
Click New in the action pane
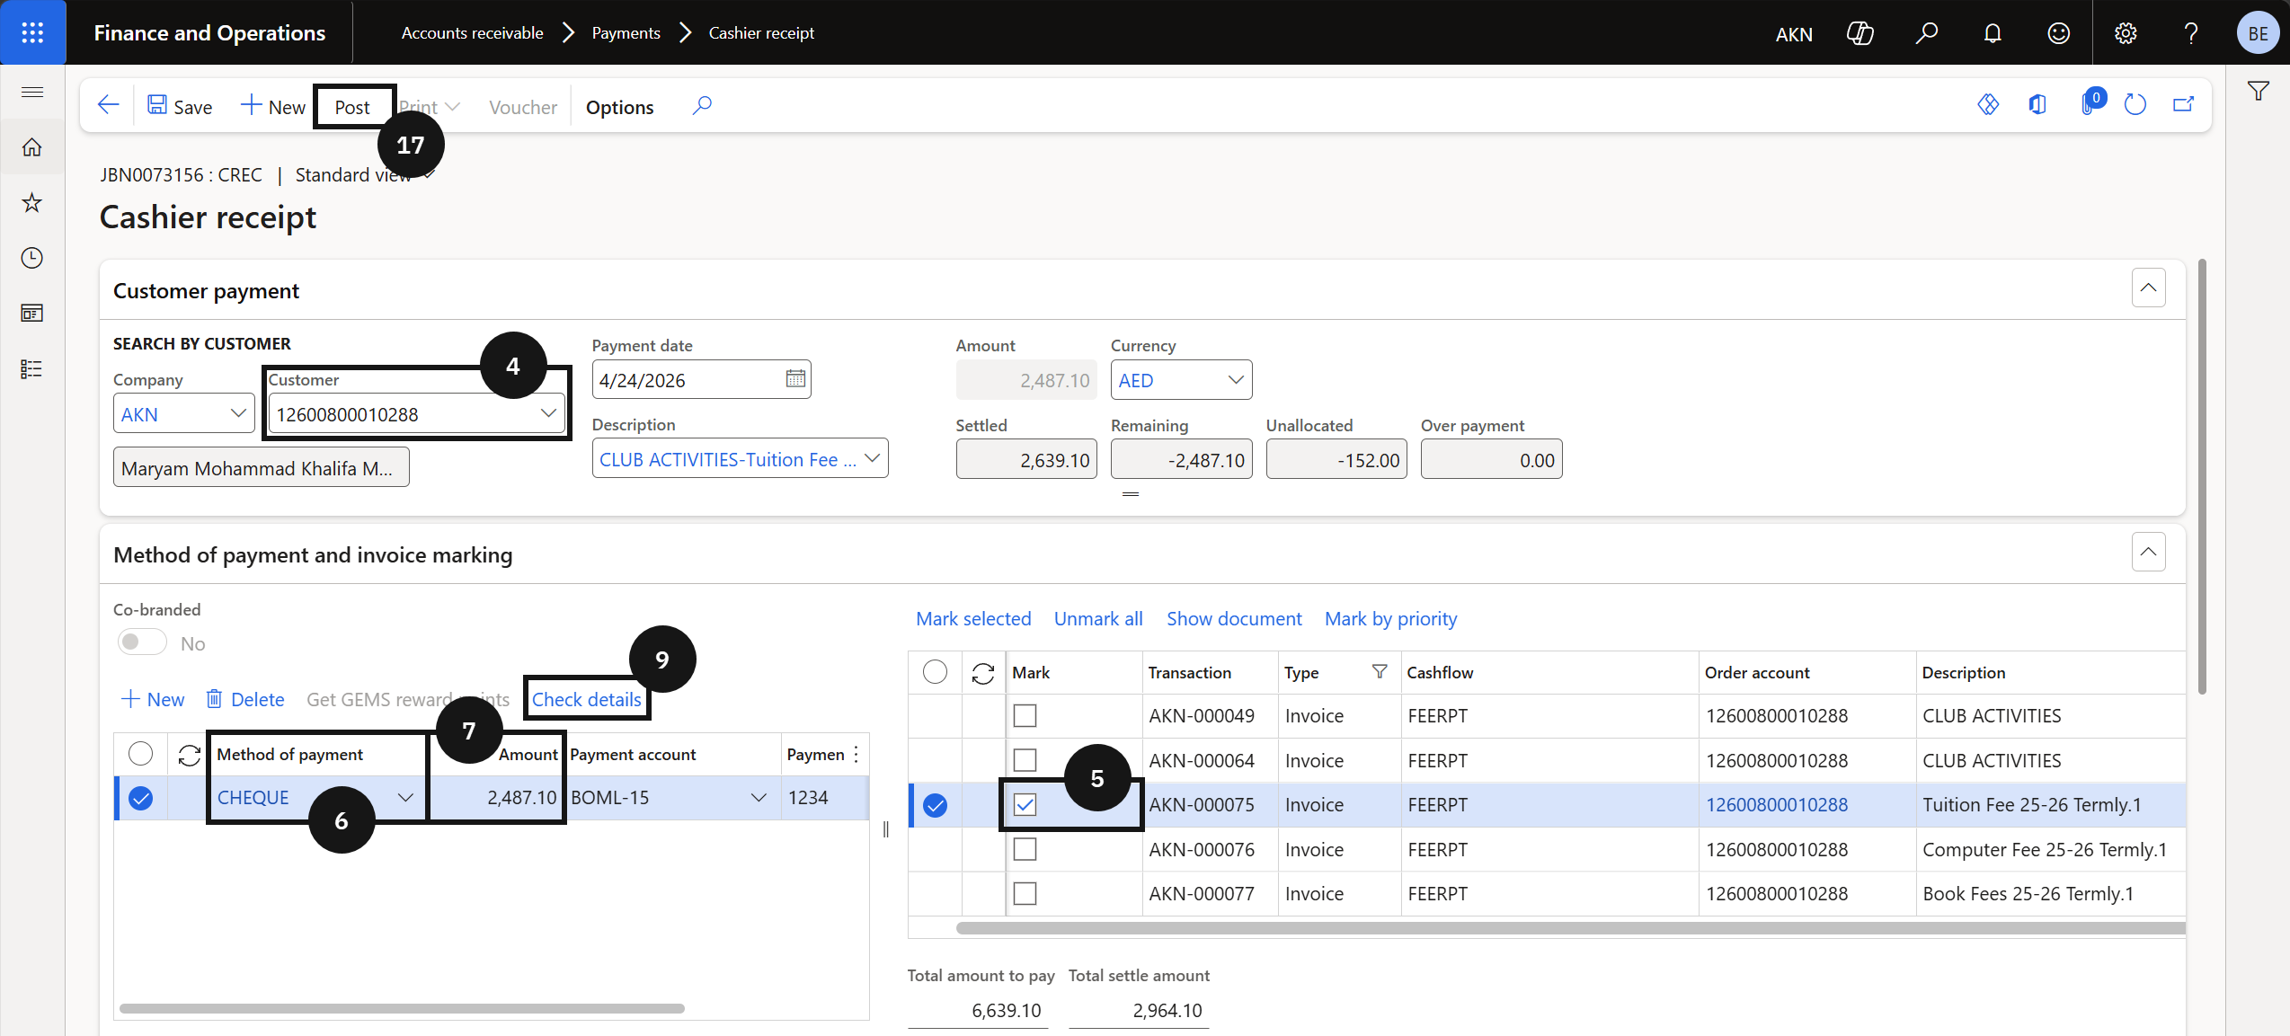click(x=273, y=107)
